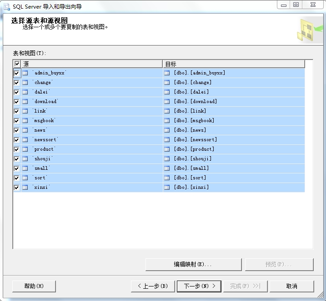Open 编辑映射 (Edit Mappings) dialog
This screenshot has width=326, height=301.
pyautogui.click(x=193, y=264)
